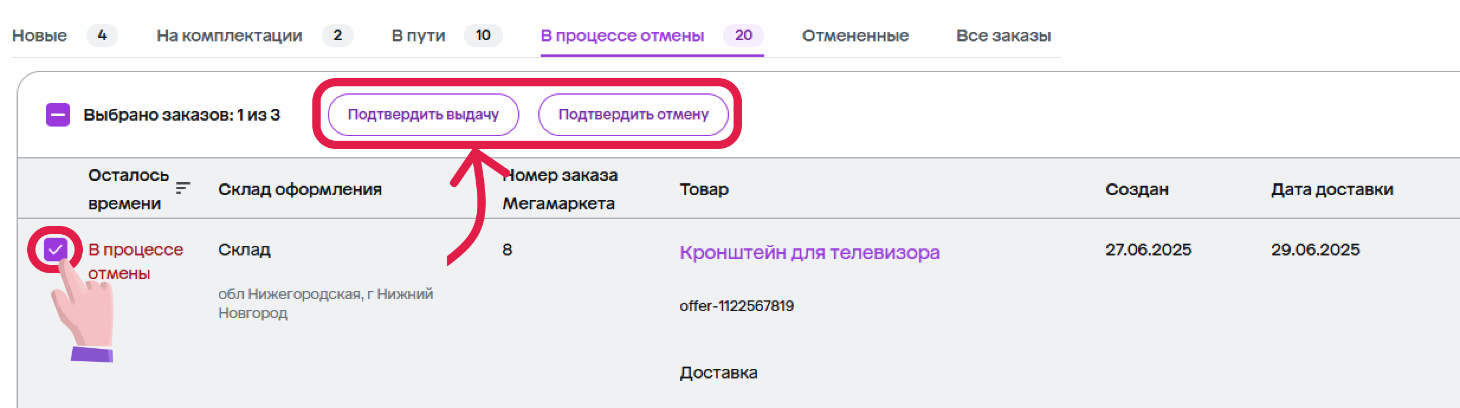Image resolution: width=1460 pixels, height=408 pixels.
Task: Click the sort icon beside Осталось времени
Action: click(183, 189)
